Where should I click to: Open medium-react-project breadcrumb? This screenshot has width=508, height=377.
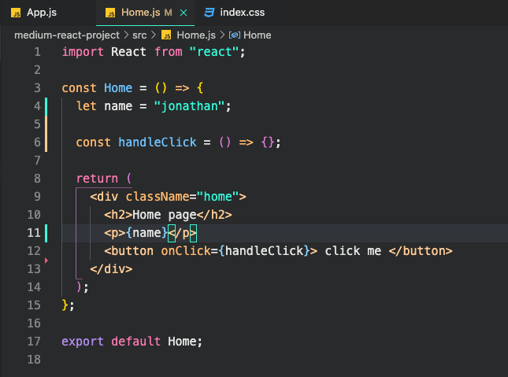coord(67,35)
